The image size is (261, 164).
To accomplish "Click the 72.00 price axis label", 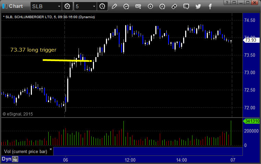I will click(x=250, y=108).
